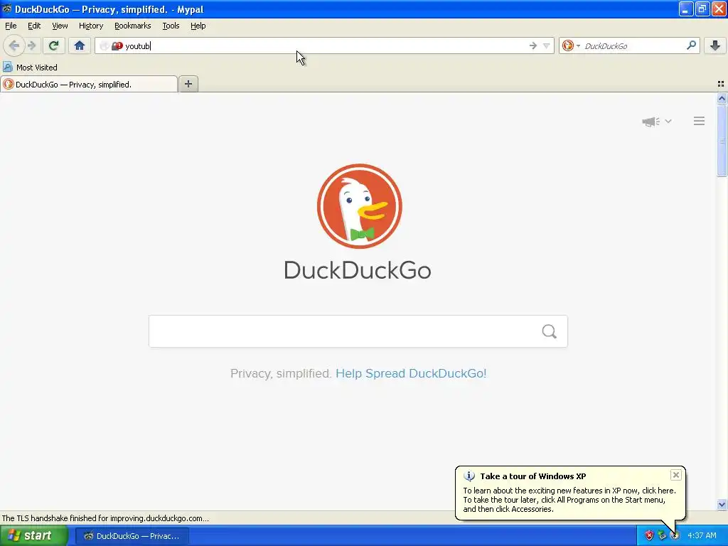Open the Help menu
Image resolution: width=728 pixels, height=546 pixels.
pos(198,26)
